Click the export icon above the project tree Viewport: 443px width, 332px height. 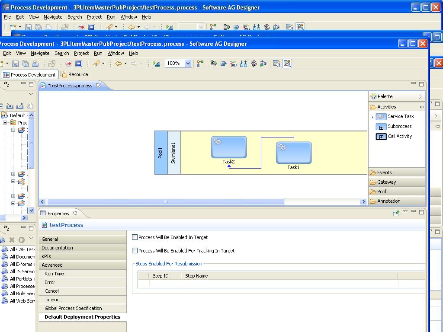tap(20, 106)
